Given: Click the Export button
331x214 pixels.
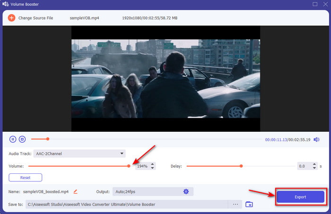Looking at the screenshot, I should (x=300, y=197).
